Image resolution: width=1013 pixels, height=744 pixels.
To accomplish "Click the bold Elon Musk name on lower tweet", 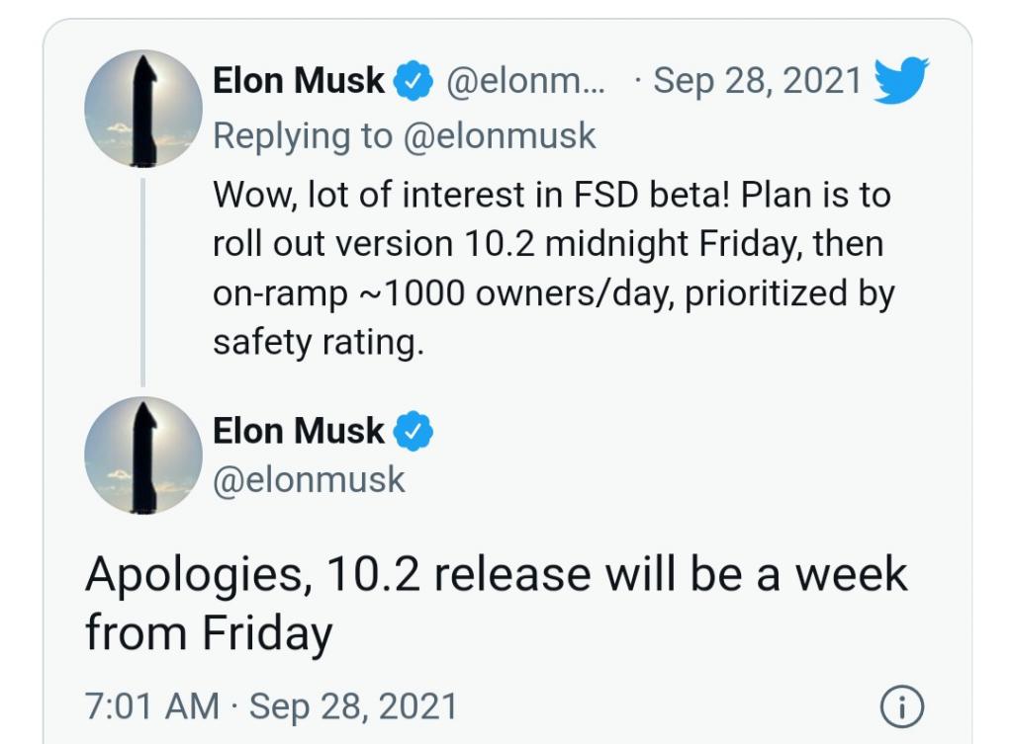I will click(299, 431).
